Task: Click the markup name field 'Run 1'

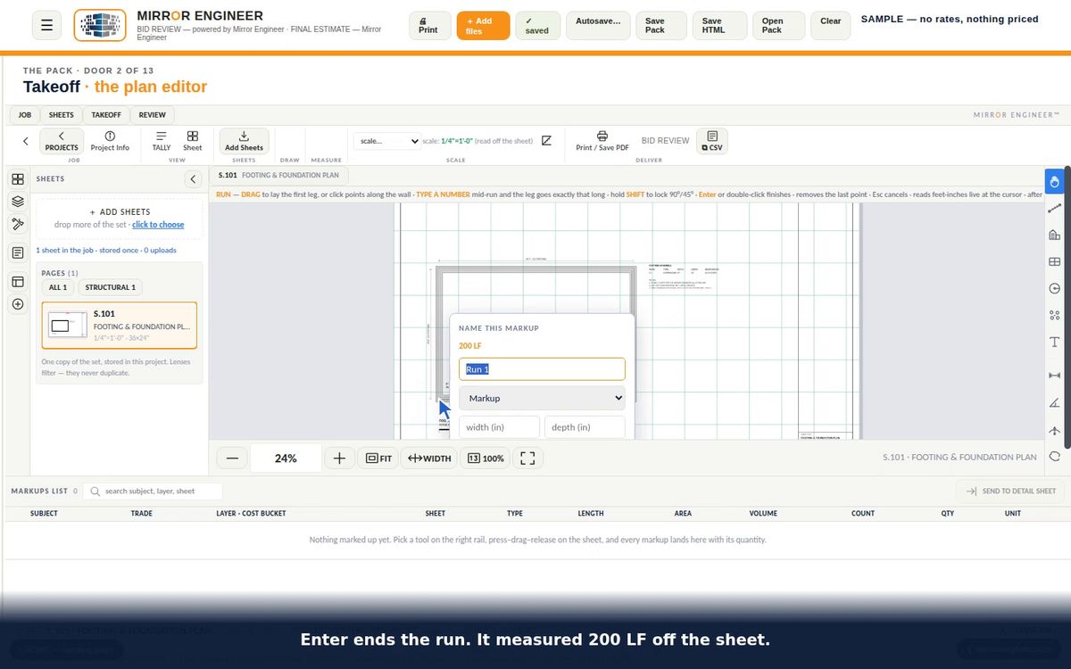Action: [x=542, y=369]
